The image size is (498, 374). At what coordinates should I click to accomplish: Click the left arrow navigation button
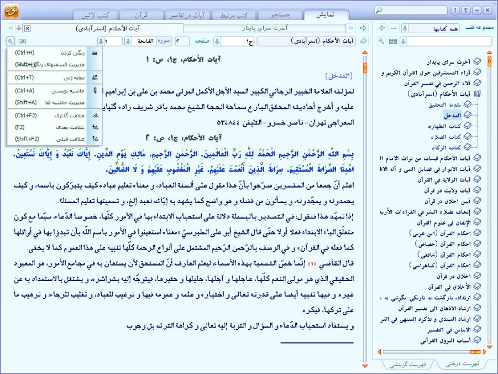tap(382, 28)
